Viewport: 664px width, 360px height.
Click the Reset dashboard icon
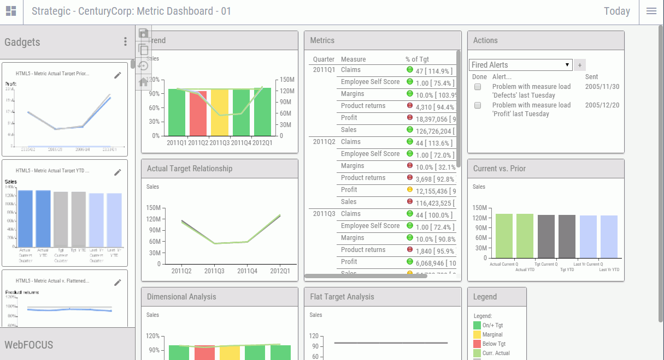[143, 65]
